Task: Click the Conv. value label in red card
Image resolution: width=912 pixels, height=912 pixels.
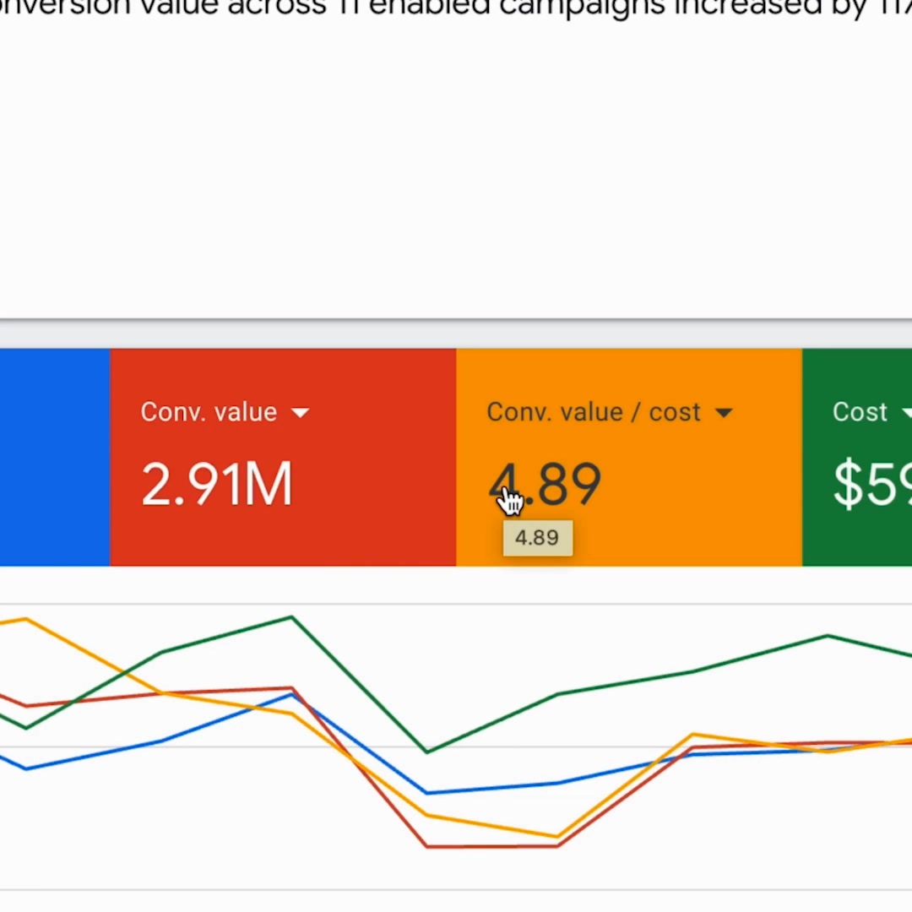Action: (209, 412)
